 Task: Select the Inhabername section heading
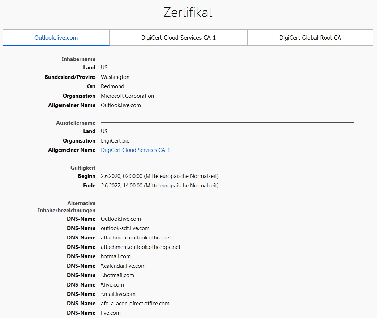[78, 59]
